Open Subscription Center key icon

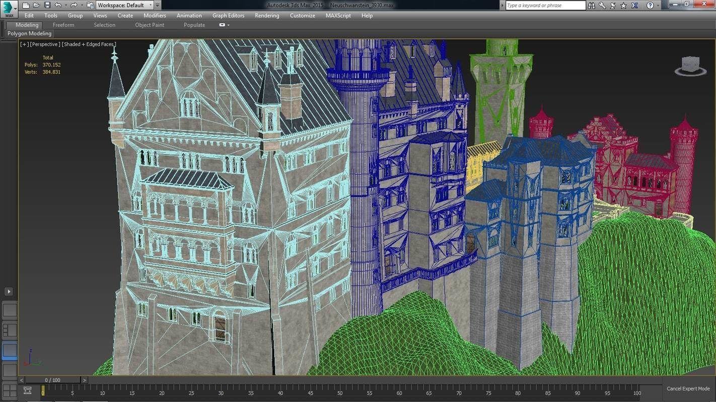tap(602, 5)
